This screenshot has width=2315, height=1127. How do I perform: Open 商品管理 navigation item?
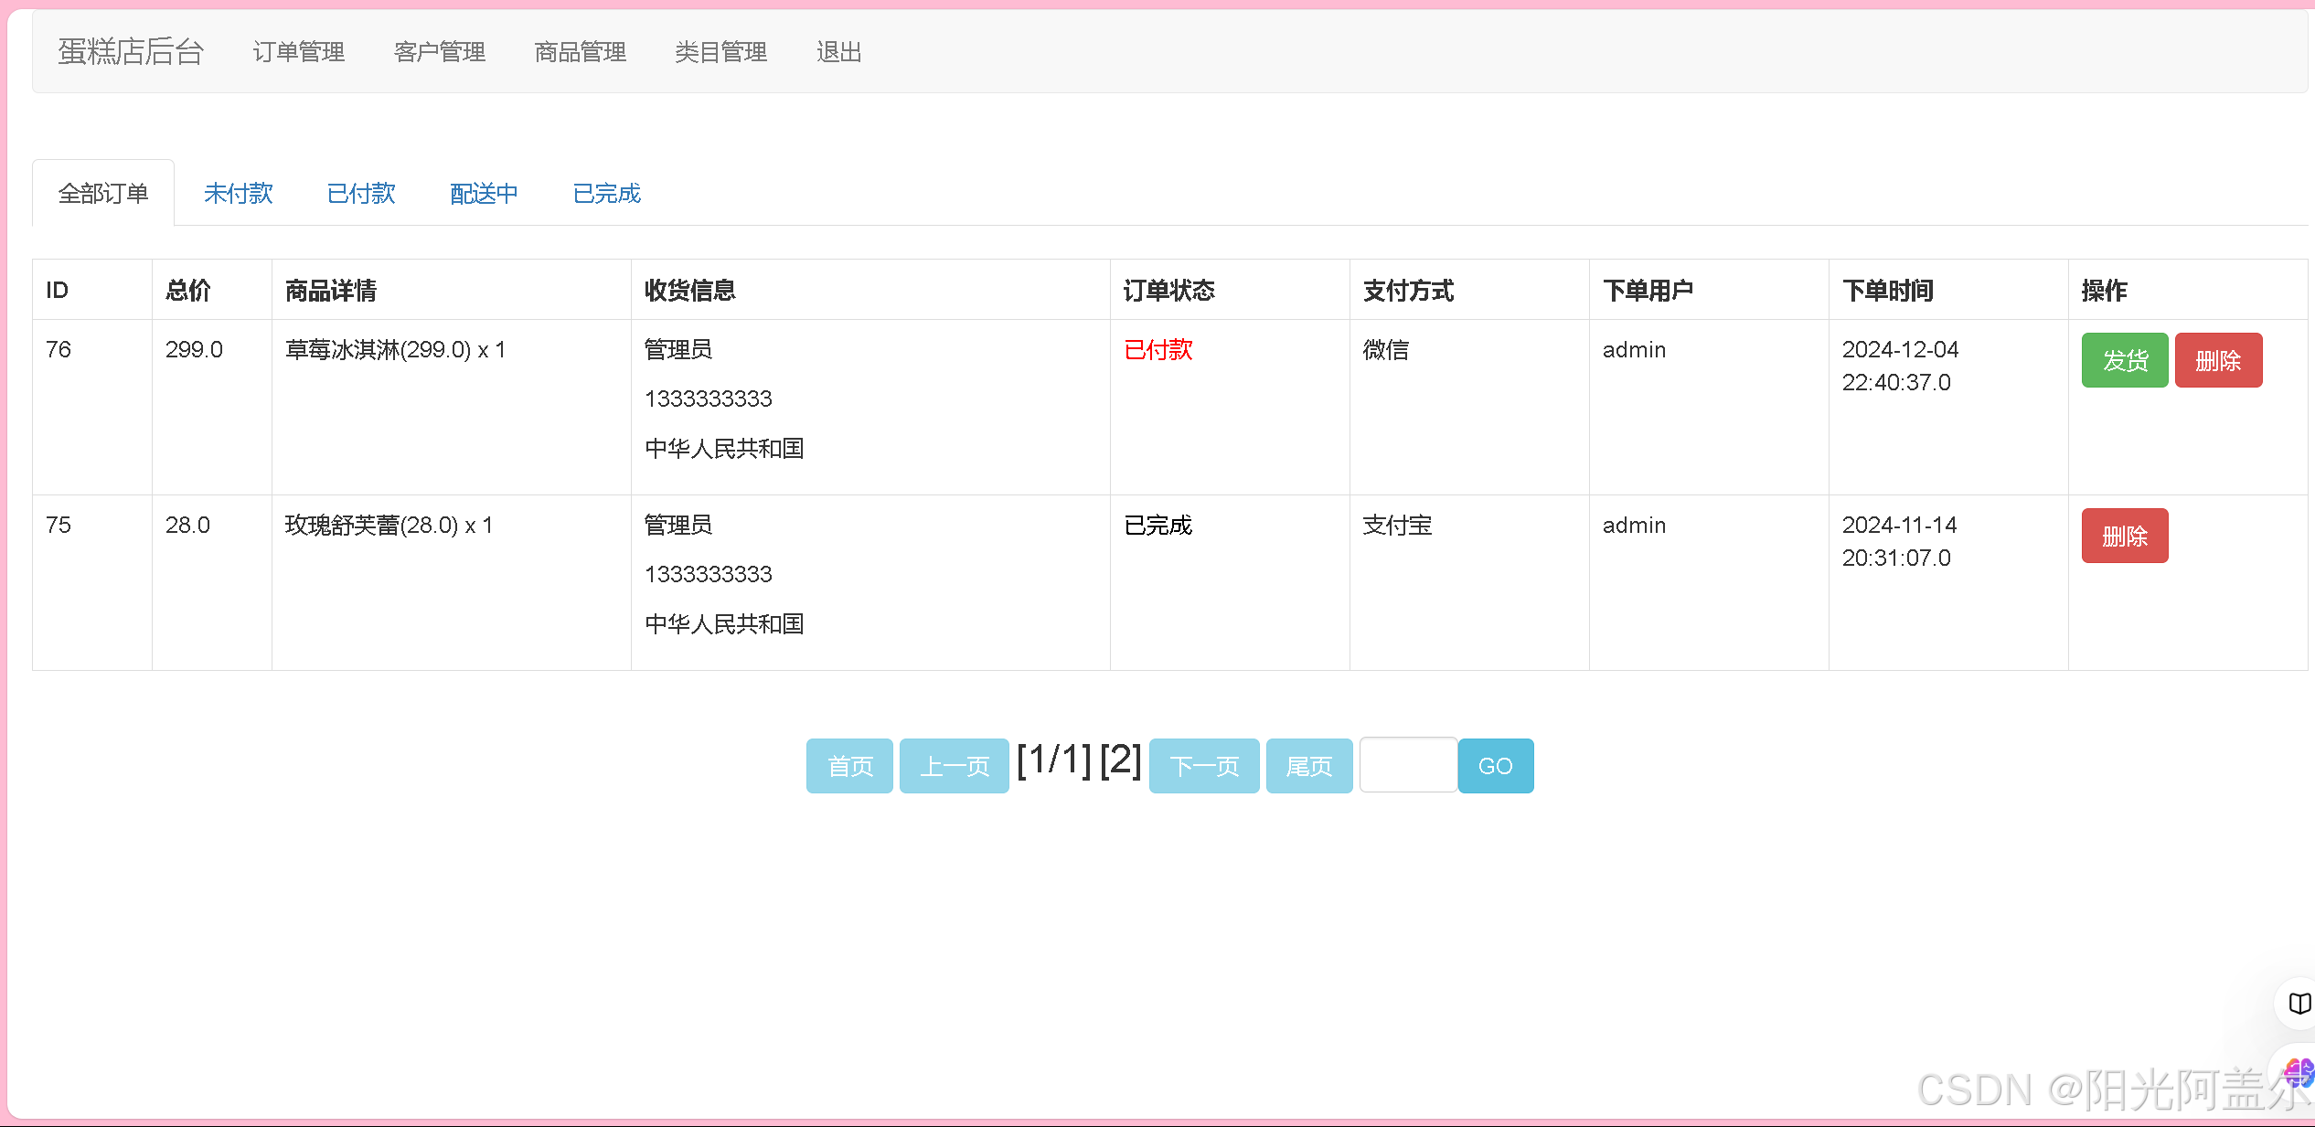coord(581,52)
